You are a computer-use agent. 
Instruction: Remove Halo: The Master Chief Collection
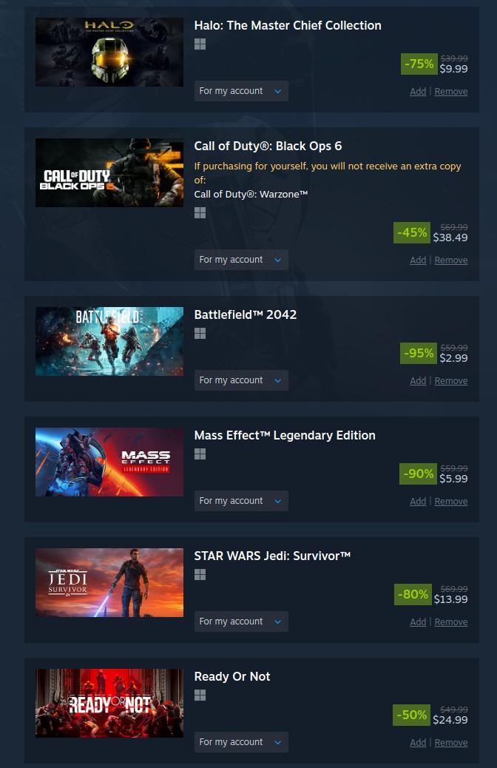point(451,92)
